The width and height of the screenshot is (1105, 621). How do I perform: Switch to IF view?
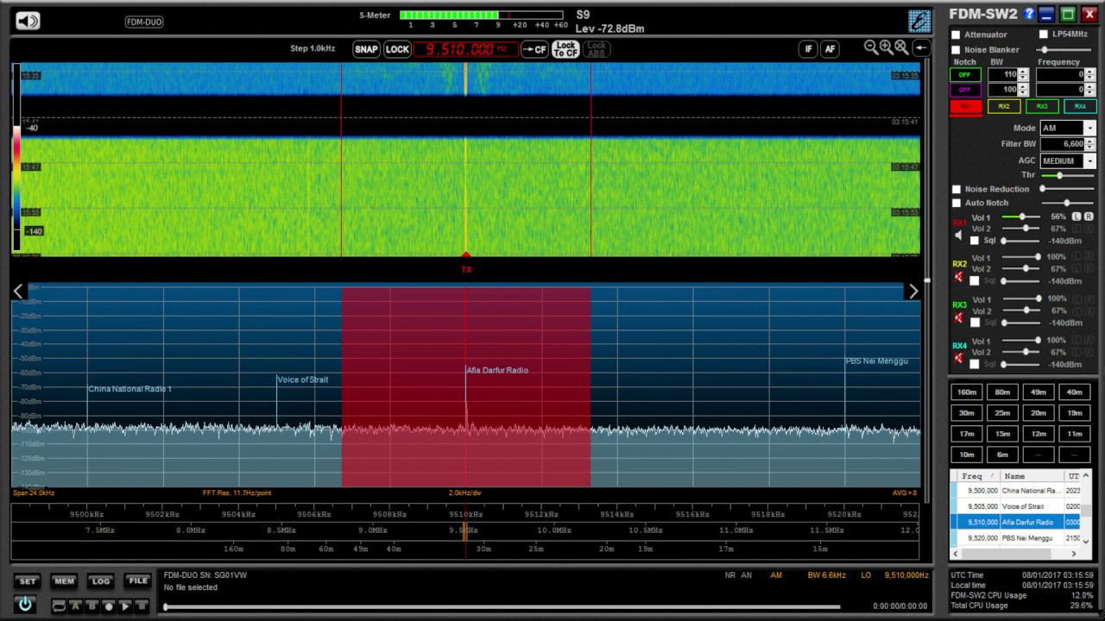808,49
